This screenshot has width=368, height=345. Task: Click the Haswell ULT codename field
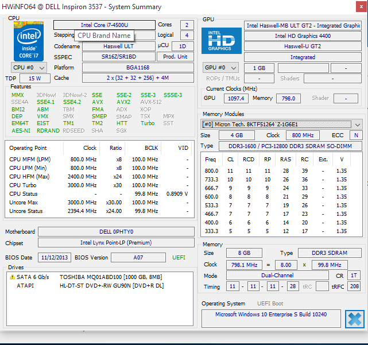(x=118, y=46)
